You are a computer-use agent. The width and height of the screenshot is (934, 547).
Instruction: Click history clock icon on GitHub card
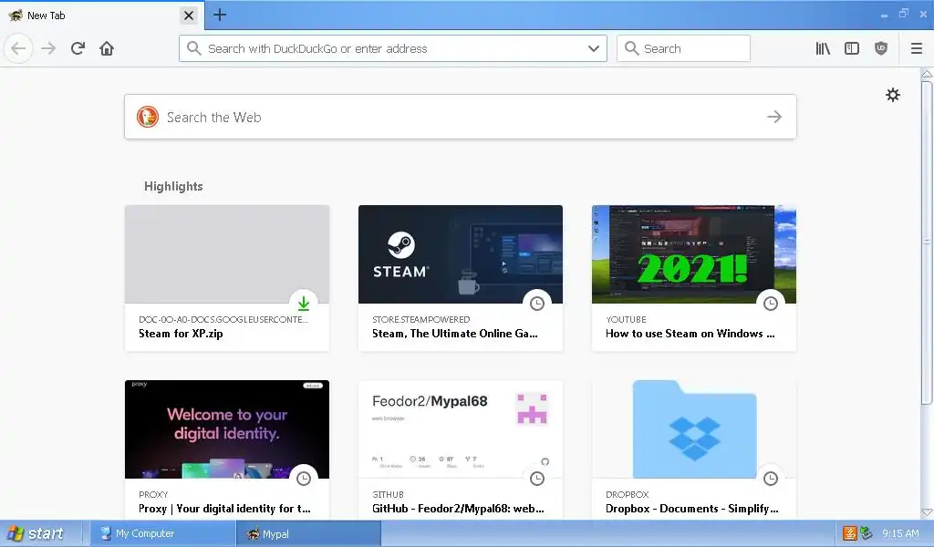537,478
